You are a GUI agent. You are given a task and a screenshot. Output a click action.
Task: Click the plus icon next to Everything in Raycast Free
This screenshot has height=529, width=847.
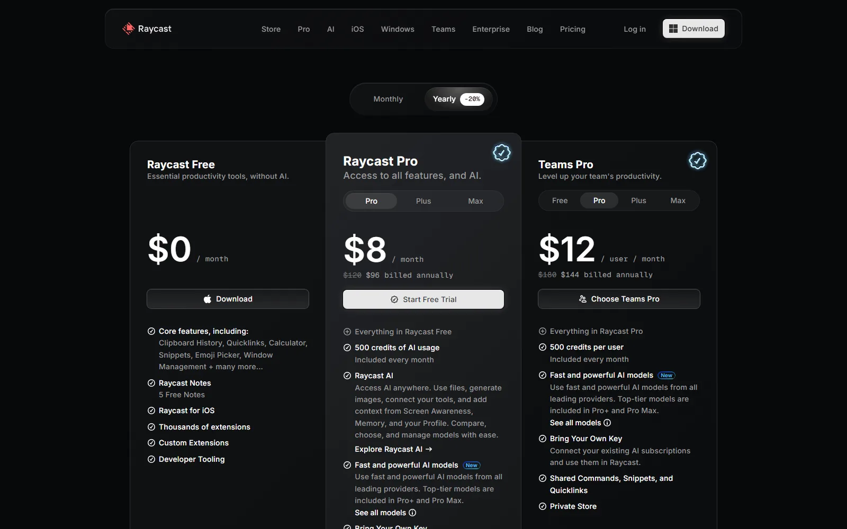click(347, 332)
